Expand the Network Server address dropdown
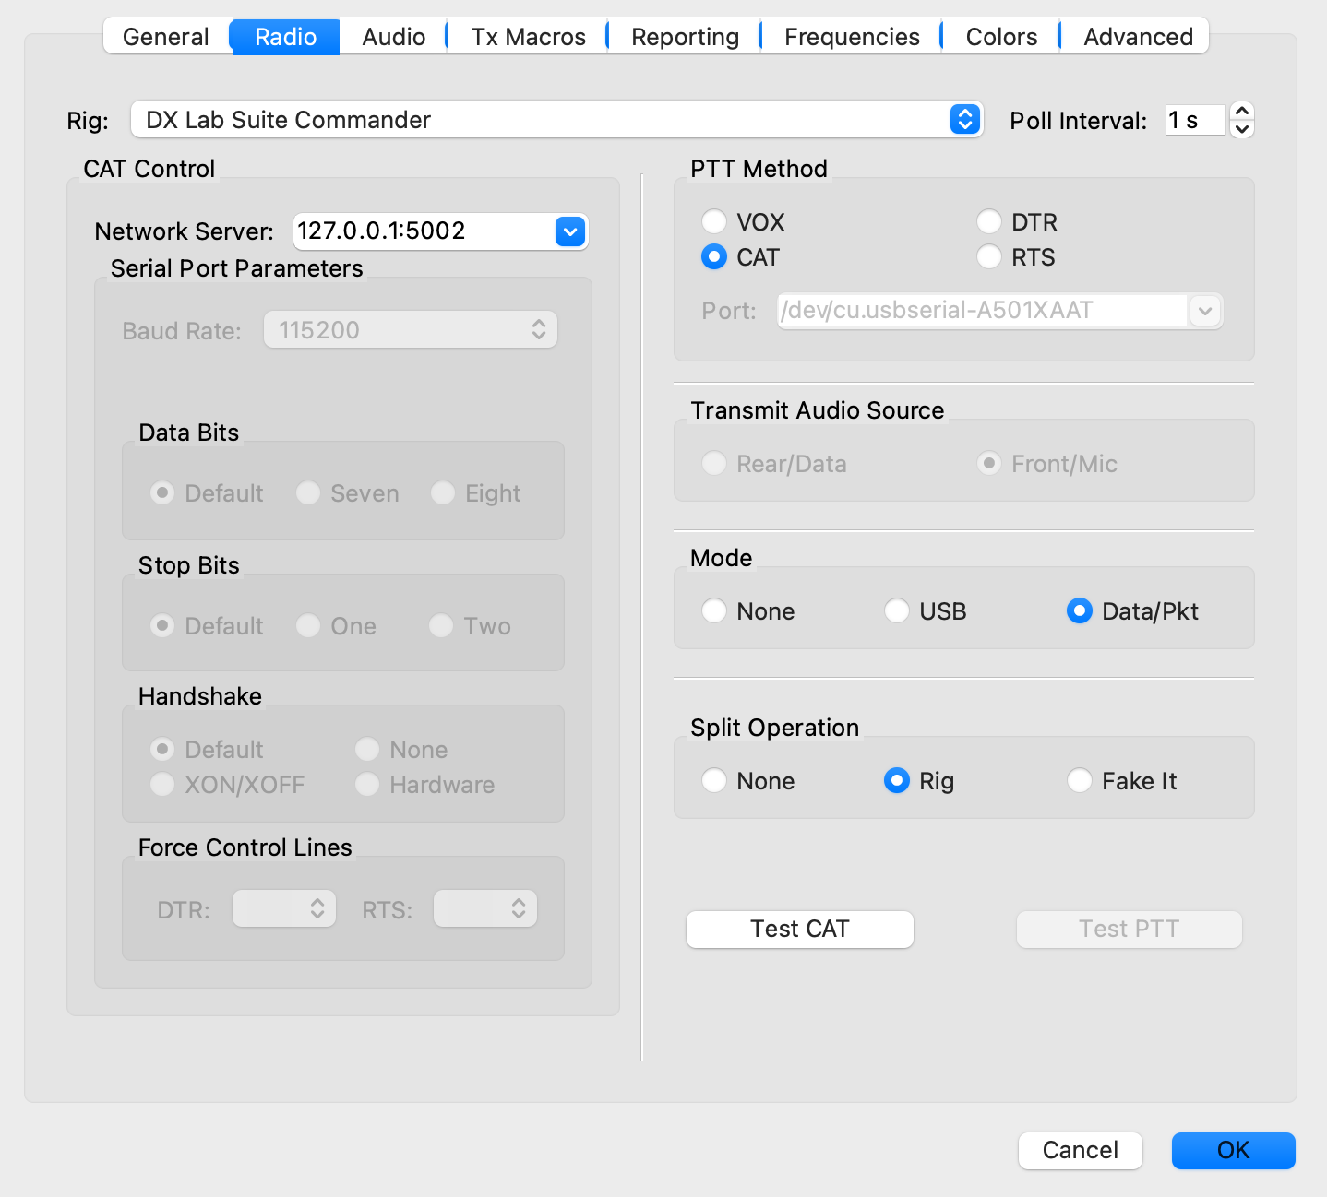Image resolution: width=1327 pixels, height=1197 pixels. pos(569,231)
